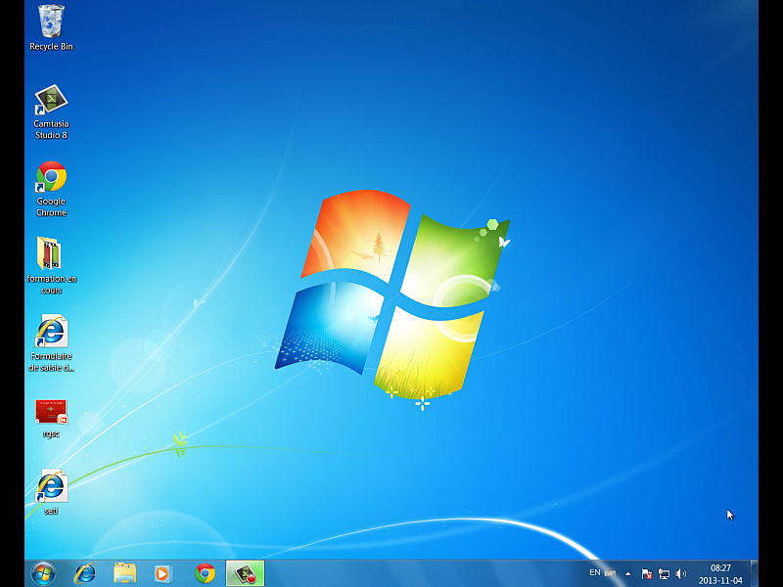Select the Google Chrome desktop shortcut

coord(51,179)
